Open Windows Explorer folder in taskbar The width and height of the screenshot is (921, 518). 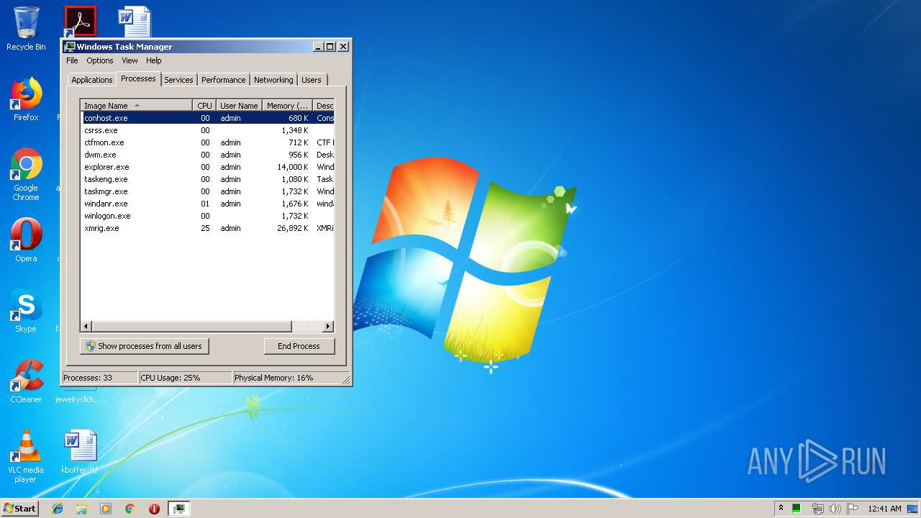tap(81, 509)
